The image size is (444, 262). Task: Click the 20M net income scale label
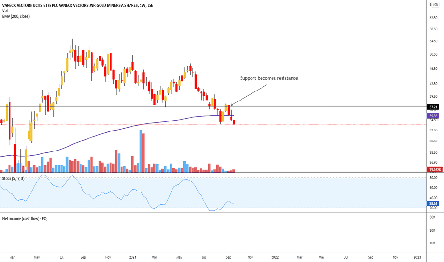click(433, 230)
